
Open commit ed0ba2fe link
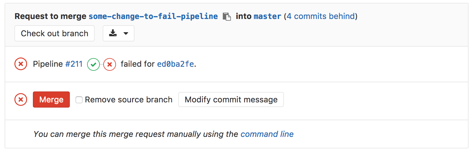tap(175, 64)
